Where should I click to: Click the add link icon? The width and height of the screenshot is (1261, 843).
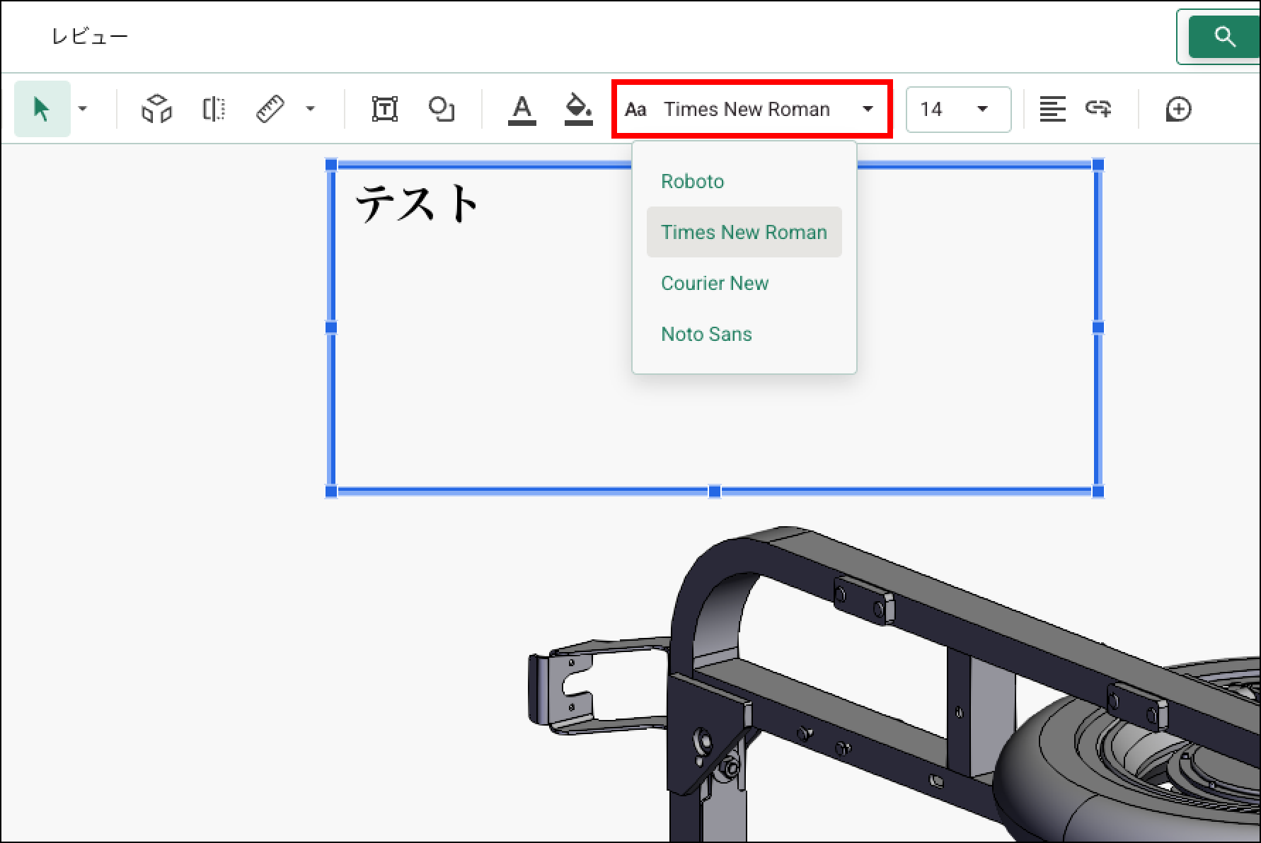tap(1098, 109)
